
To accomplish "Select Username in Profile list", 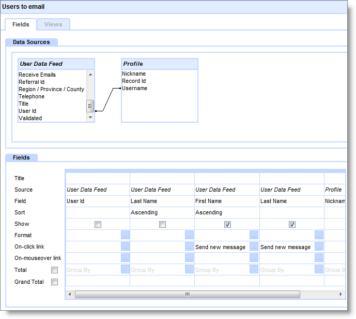I will [x=135, y=88].
